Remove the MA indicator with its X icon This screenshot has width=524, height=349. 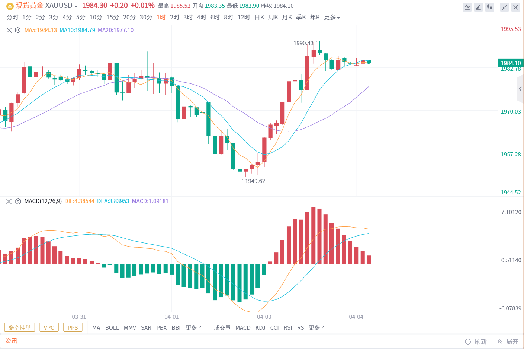tap(9, 30)
